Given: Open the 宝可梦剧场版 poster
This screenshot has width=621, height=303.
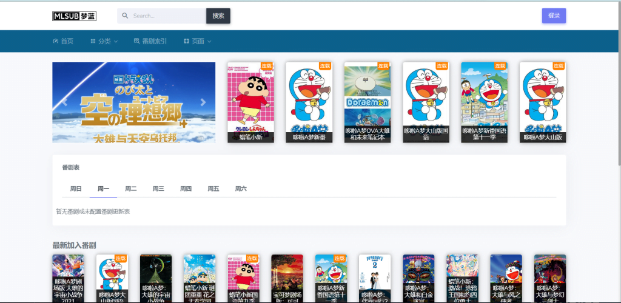Looking at the screenshot, I should click(287, 279).
